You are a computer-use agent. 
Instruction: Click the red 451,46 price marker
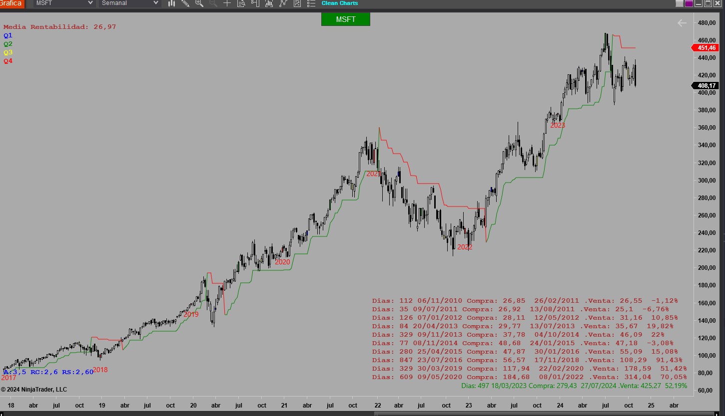coord(705,48)
